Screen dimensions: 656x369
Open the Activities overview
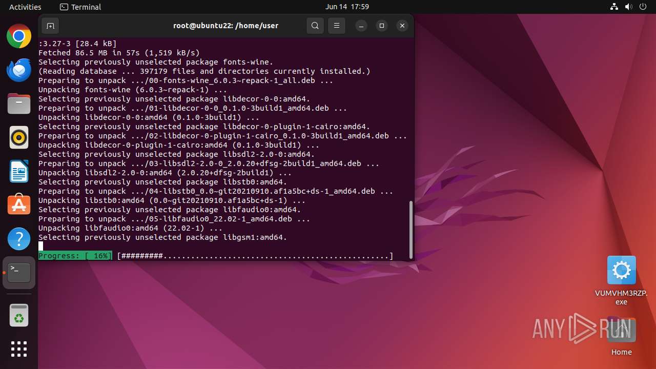click(25, 7)
